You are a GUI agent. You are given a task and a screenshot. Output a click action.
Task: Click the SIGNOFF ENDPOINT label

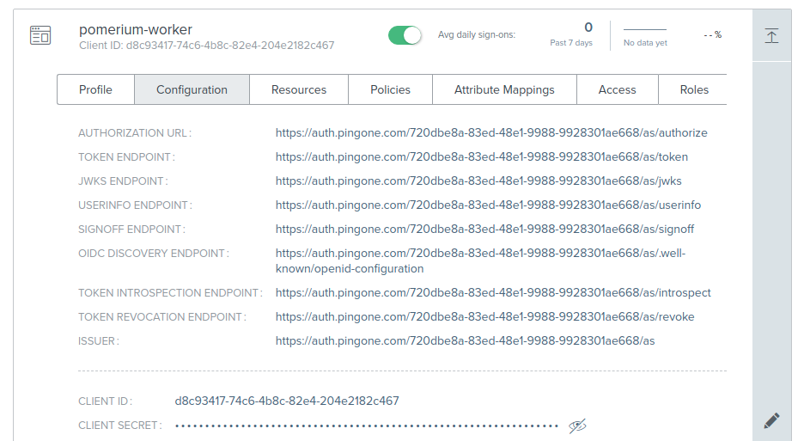(x=131, y=230)
